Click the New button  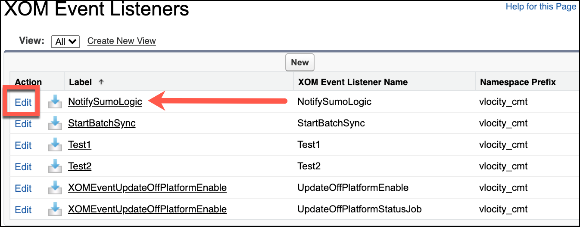coord(300,62)
